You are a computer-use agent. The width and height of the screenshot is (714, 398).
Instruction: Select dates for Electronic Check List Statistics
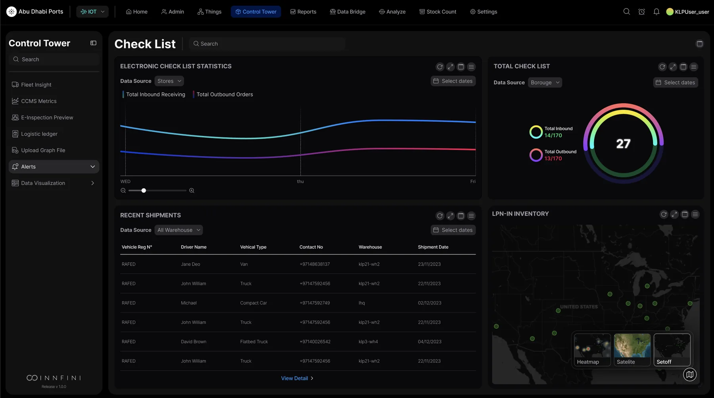(453, 81)
